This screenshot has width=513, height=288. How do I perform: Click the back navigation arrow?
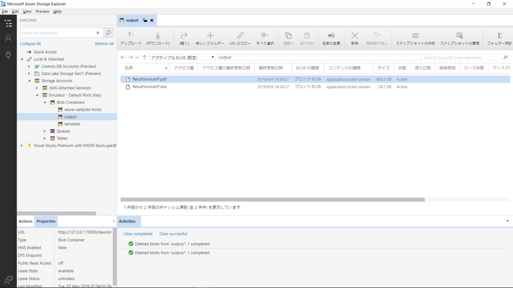point(123,57)
